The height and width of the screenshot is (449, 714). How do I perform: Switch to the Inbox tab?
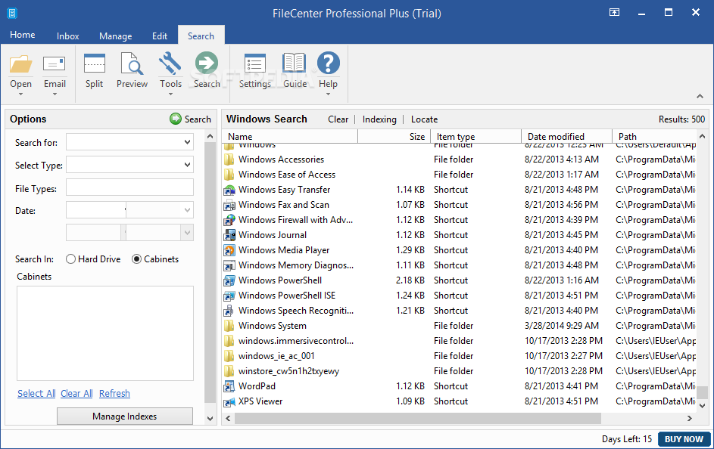click(x=68, y=36)
